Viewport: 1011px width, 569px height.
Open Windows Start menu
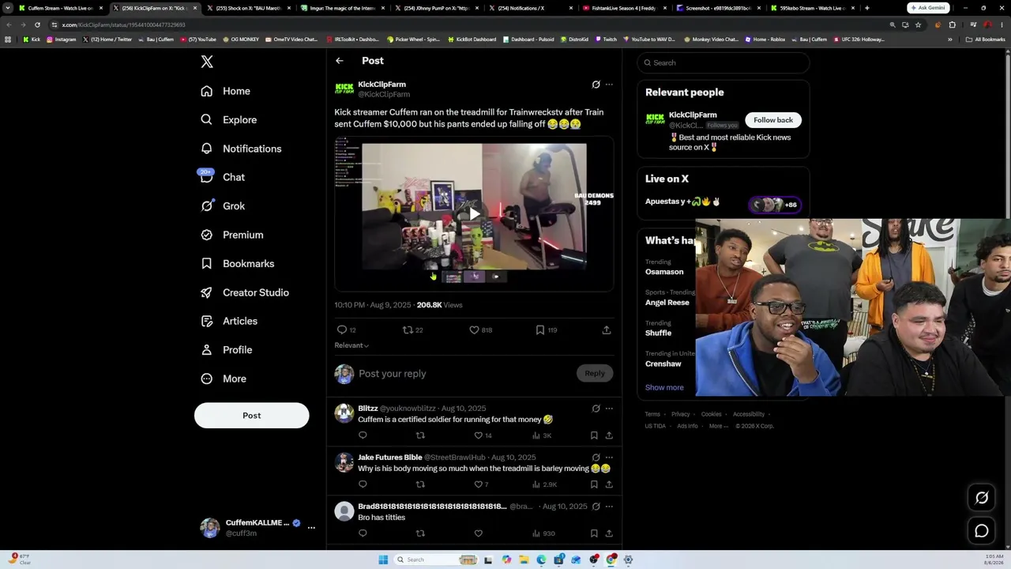383,560
